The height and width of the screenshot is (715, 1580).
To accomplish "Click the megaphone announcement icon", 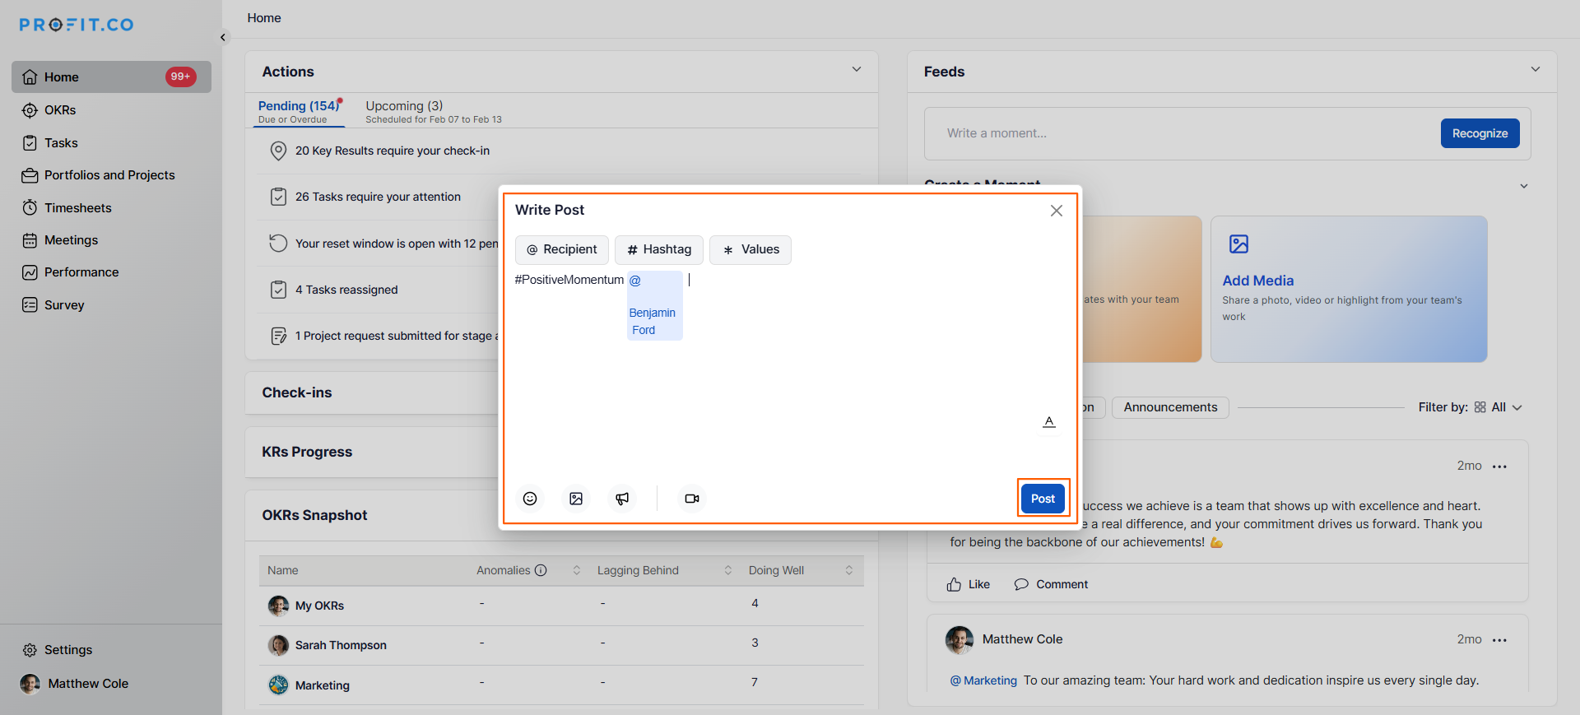I will [x=622, y=499].
